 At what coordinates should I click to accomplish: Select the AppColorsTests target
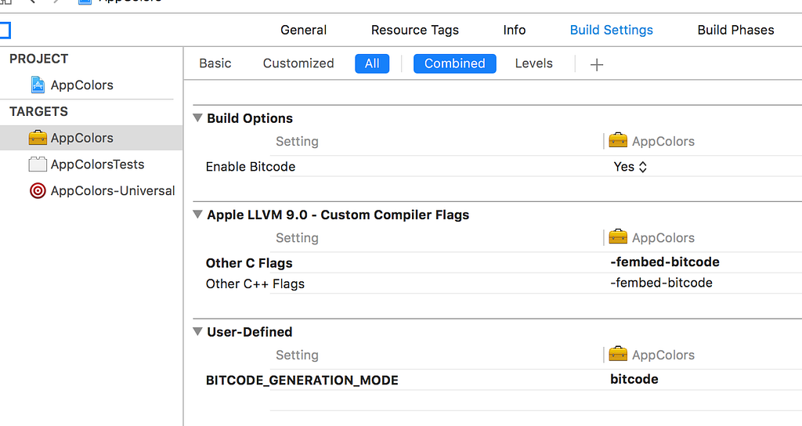[x=97, y=164]
